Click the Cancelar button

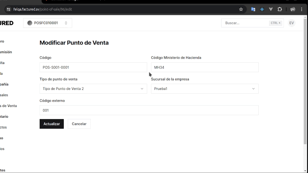(79, 124)
